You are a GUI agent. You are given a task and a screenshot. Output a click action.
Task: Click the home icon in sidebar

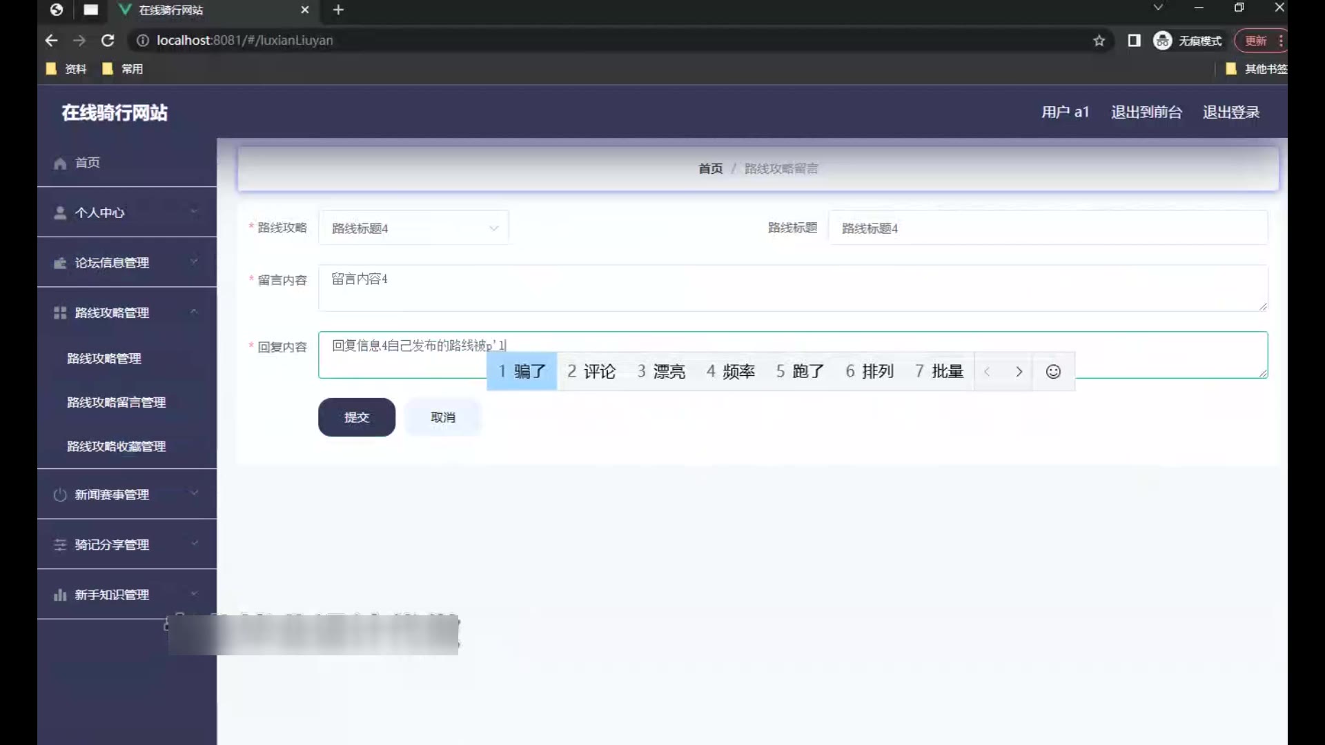[60, 163]
